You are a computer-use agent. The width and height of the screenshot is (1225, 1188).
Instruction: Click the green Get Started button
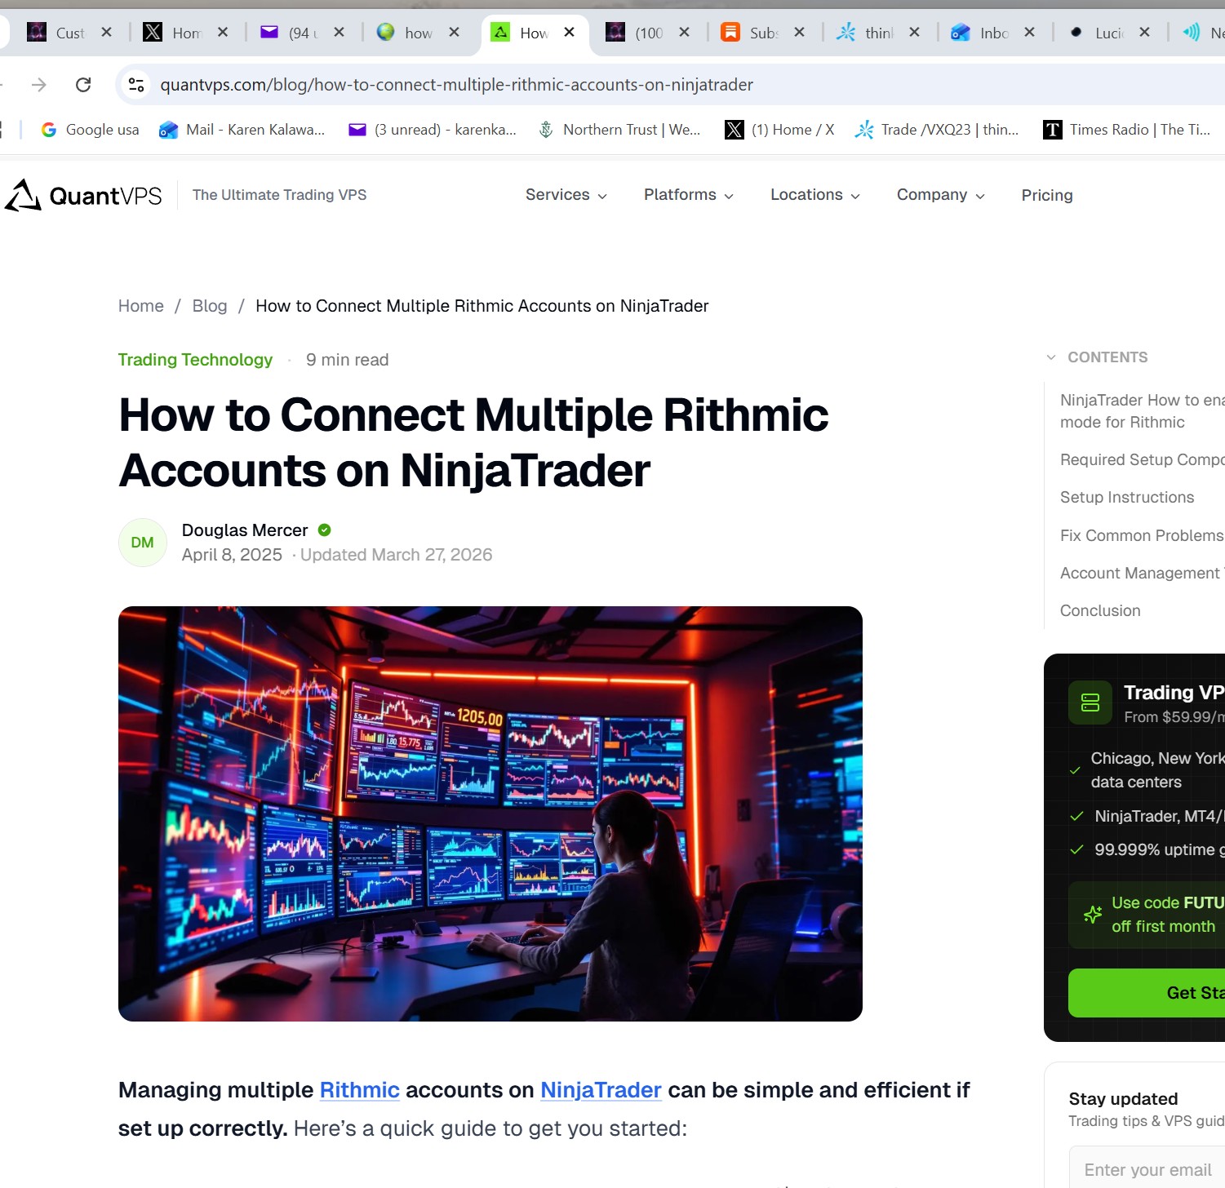[x=1147, y=993]
